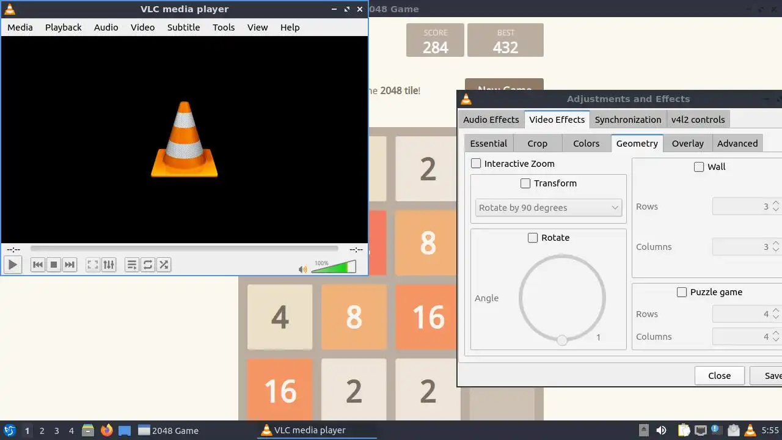Viewport: 782px width, 440px height.
Task: Open the Subtitle menu
Action: (x=184, y=27)
